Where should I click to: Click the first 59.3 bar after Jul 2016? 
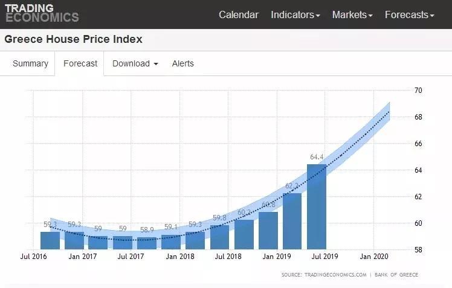50,240
